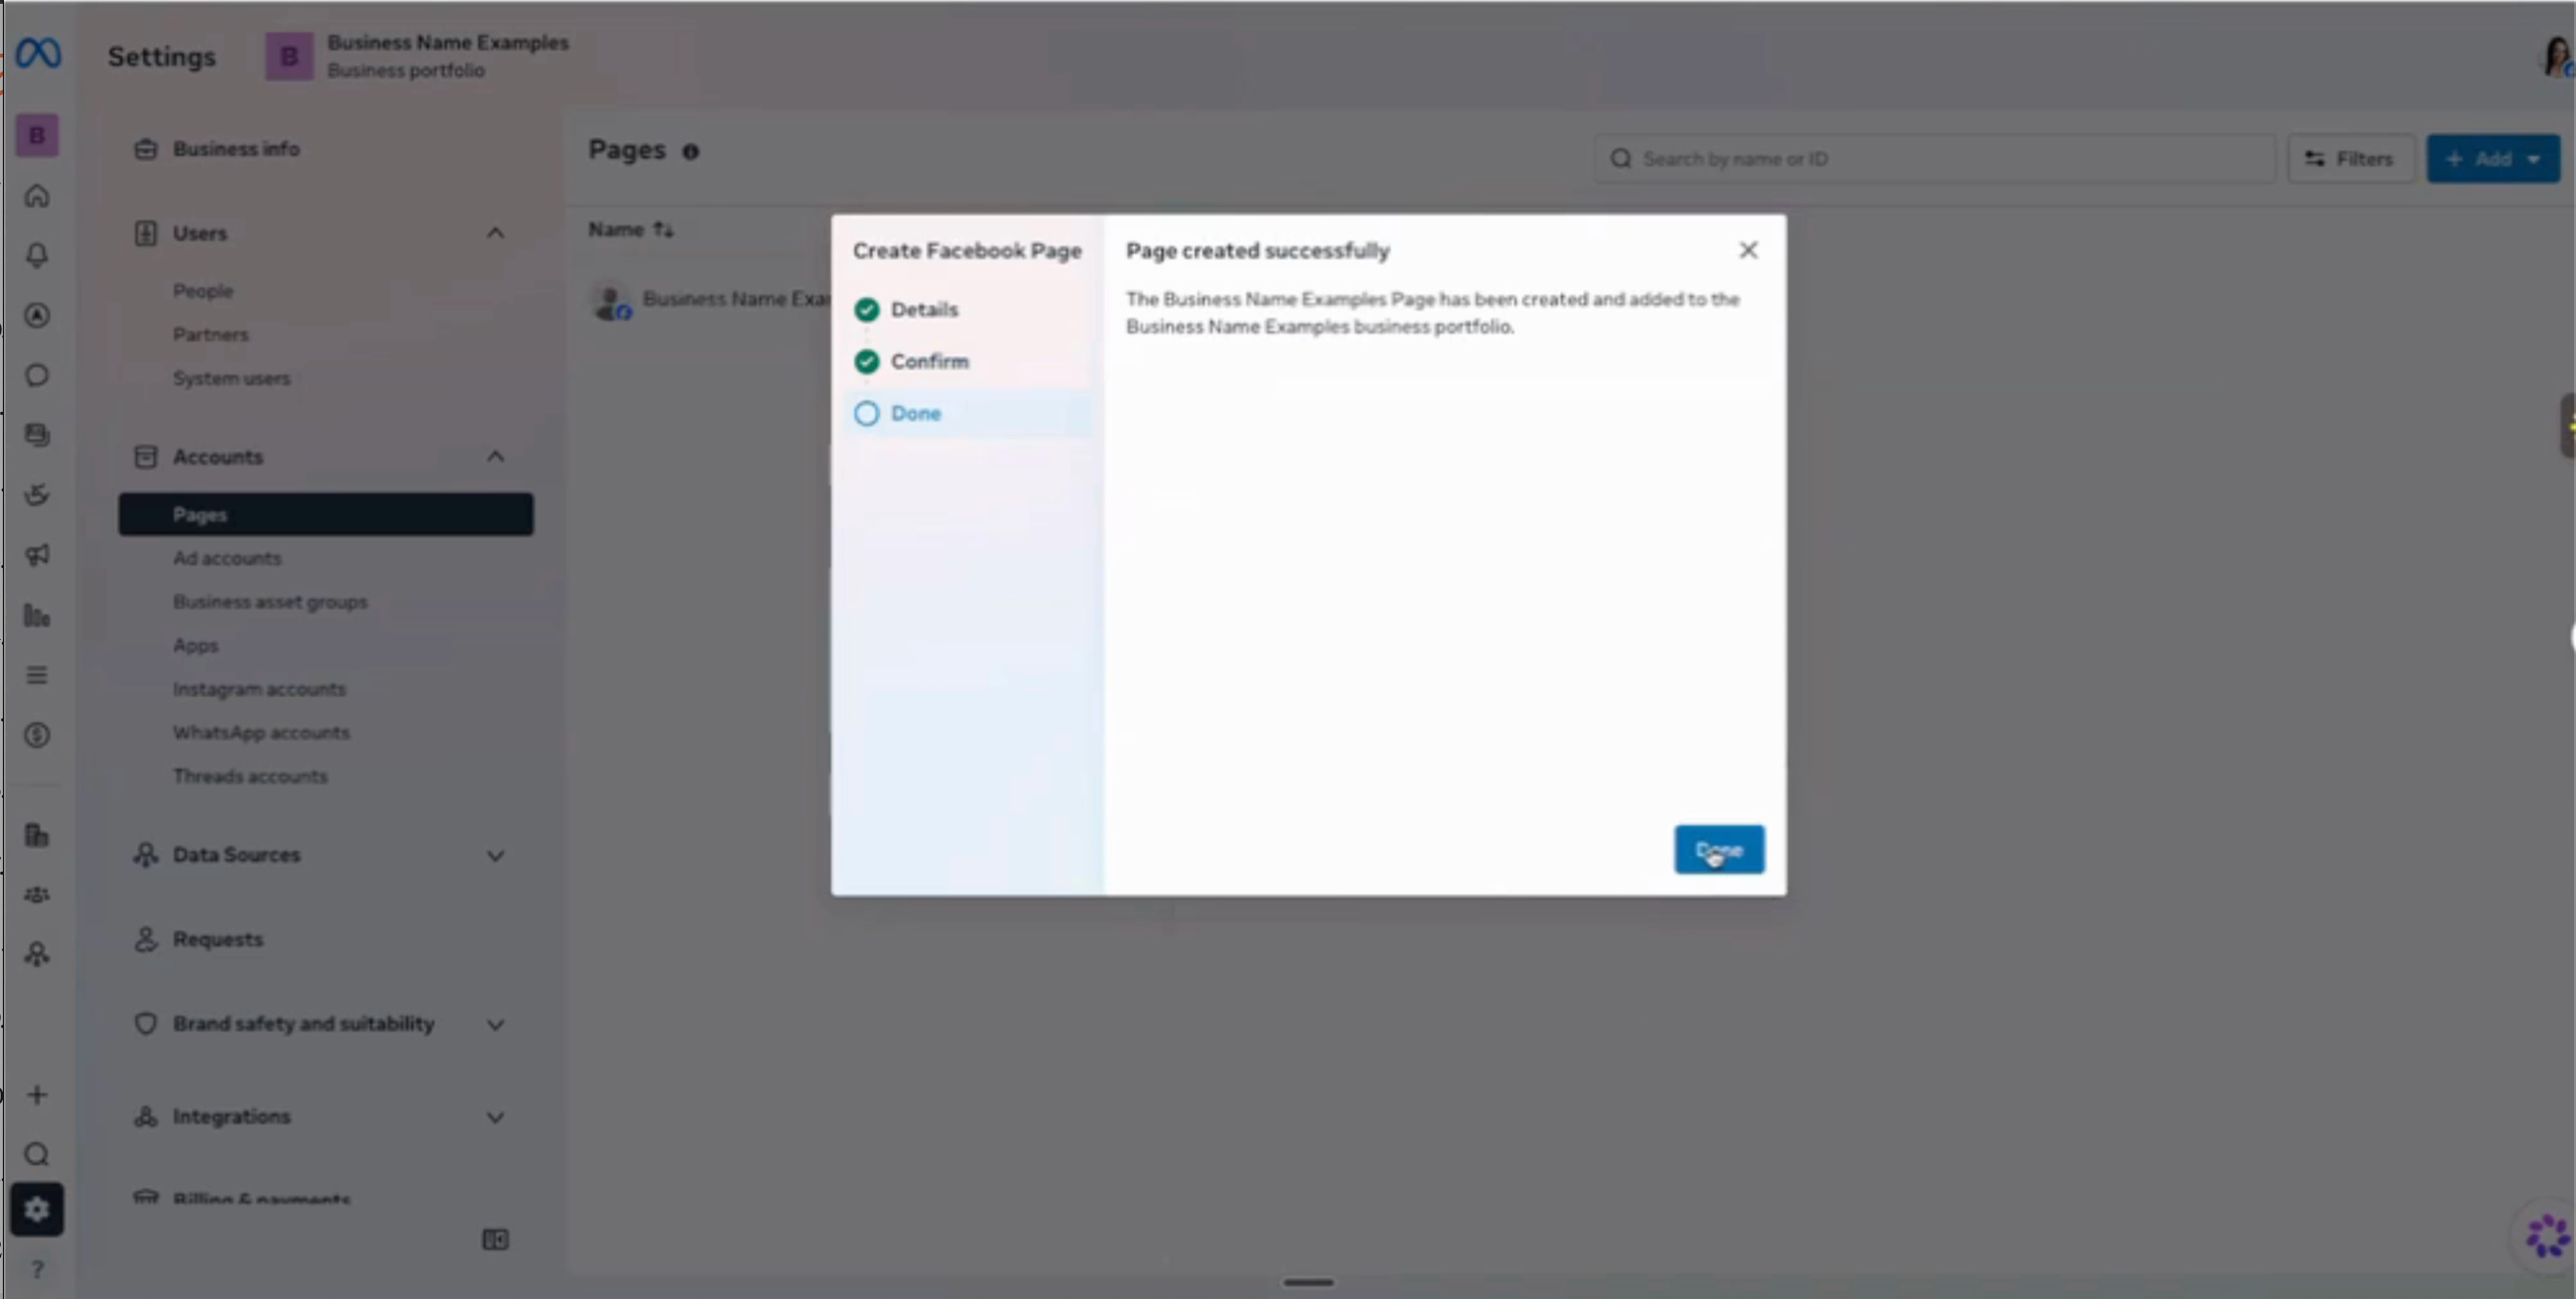Expand the Integrations section
This screenshot has width=2576, height=1299.
click(x=495, y=1117)
